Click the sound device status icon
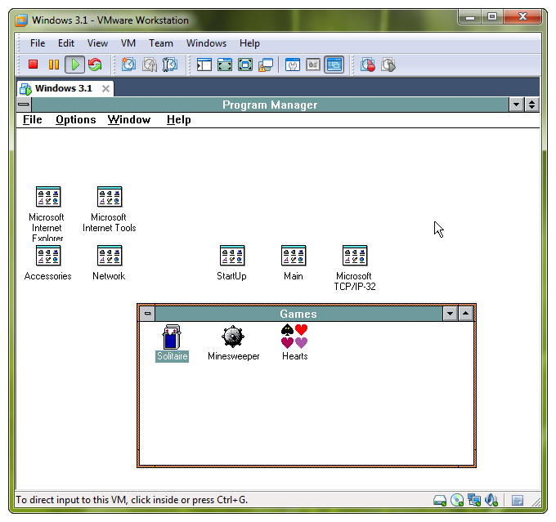 tap(491, 500)
